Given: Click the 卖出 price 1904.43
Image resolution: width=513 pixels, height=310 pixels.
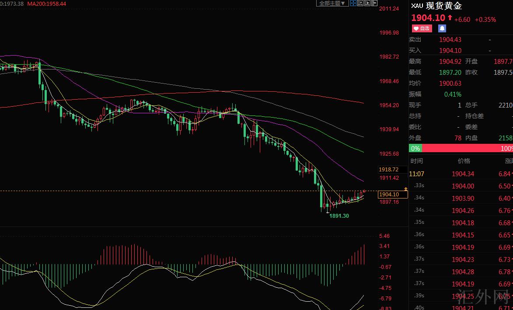Looking at the screenshot, I should (450, 40).
